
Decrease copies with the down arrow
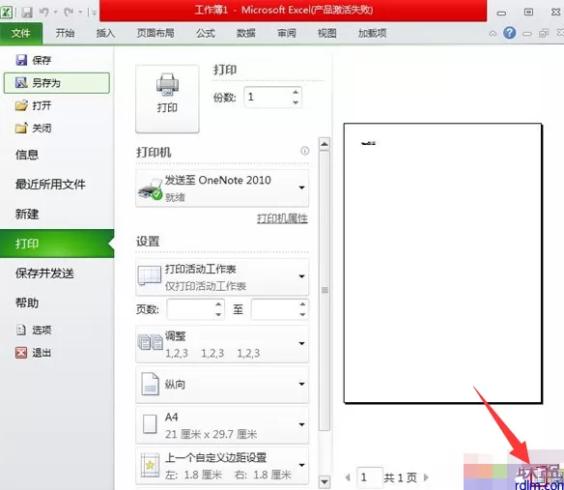(x=296, y=102)
